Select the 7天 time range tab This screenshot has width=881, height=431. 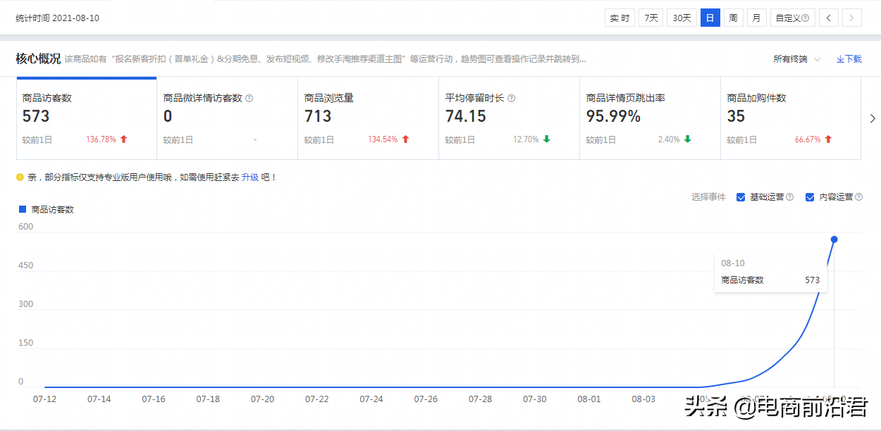click(651, 18)
